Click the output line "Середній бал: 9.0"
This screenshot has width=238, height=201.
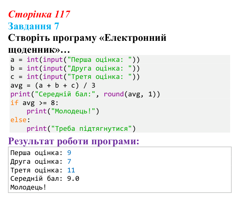point(45,178)
